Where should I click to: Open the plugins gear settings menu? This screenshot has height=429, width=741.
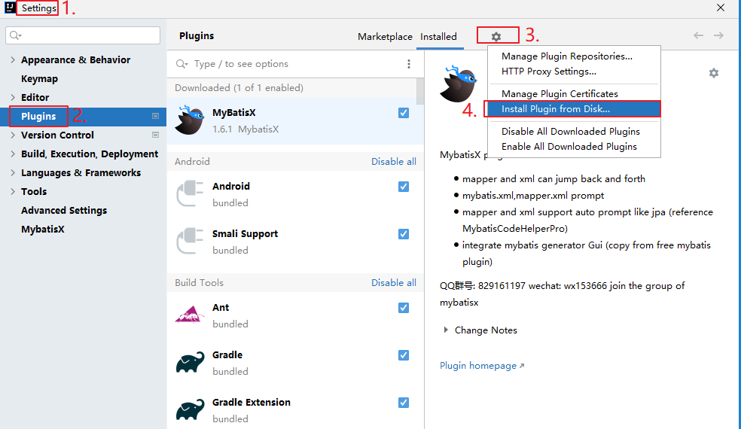pyautogui.click(x=496, y=36)
